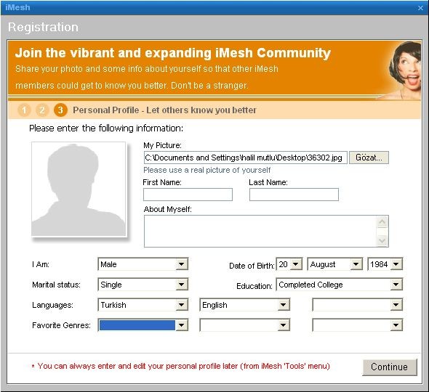The image size is (429, 392).
Task: Click the 'Please enter the following information:' text
Action: (106, 128)
